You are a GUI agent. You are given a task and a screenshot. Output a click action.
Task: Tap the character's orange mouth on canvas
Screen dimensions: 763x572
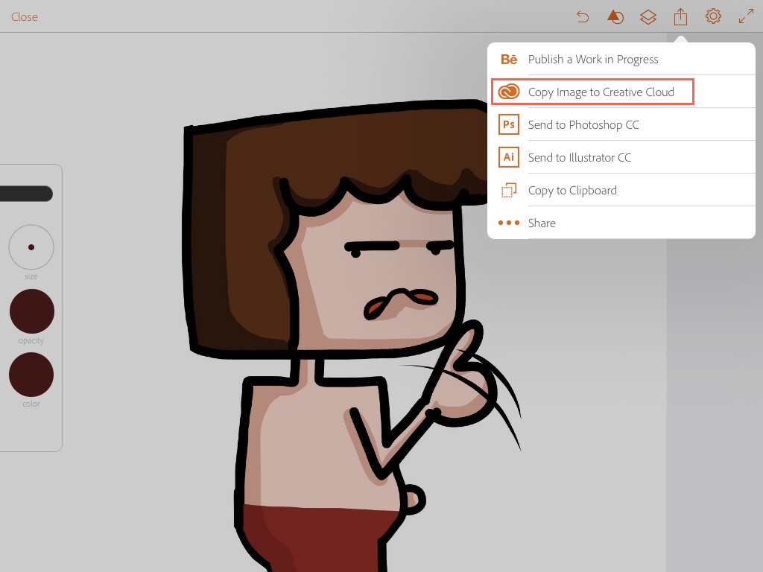[x=400, y=302]
